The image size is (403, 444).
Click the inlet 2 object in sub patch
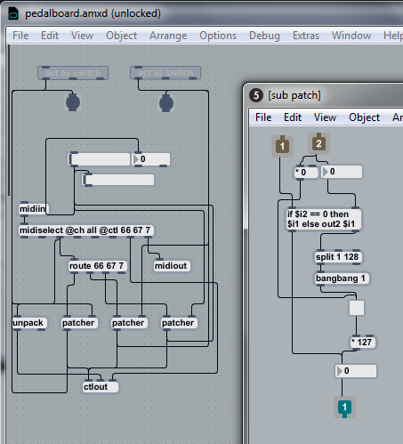[x=318, y=143]
